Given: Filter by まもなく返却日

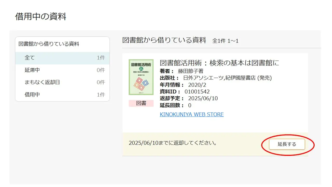Looking at the screenshot, I should pyautogui.click(x=42, y=82).
